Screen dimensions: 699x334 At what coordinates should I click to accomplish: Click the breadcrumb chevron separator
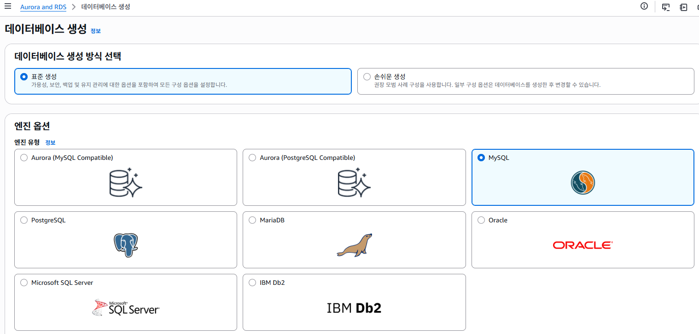coord(74,7)
